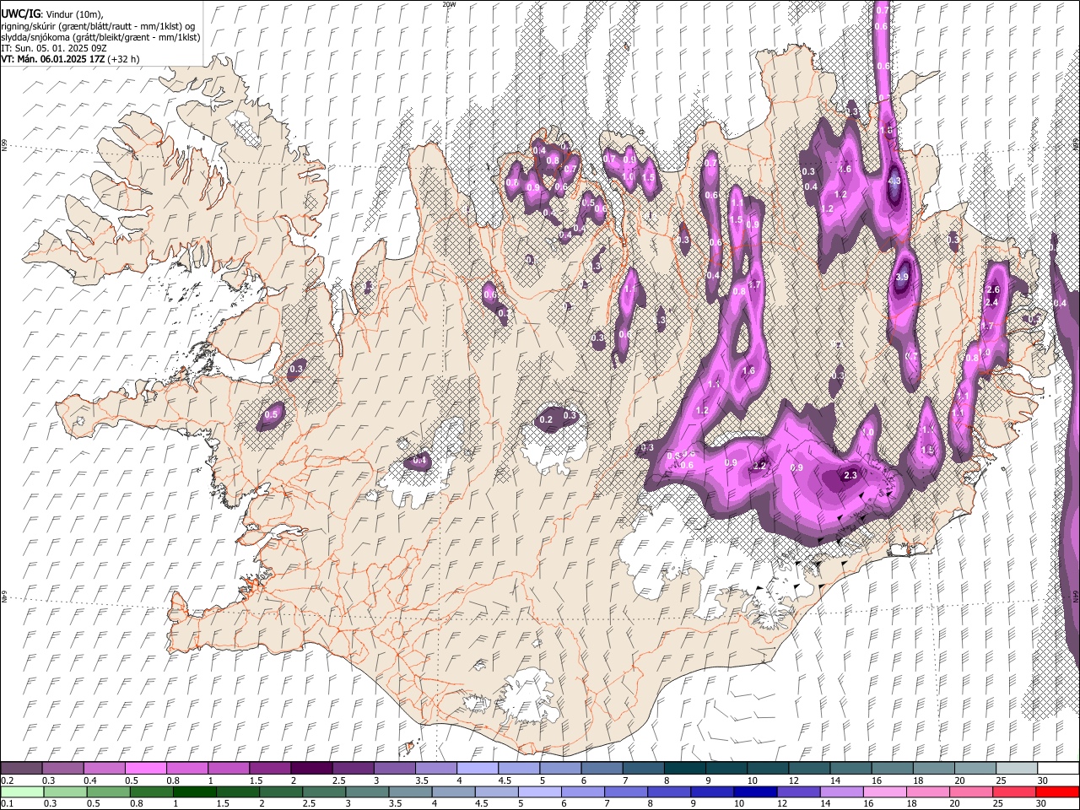
Task: Click the "2.3" precipitation value on the map
Action: coord(850,476)
